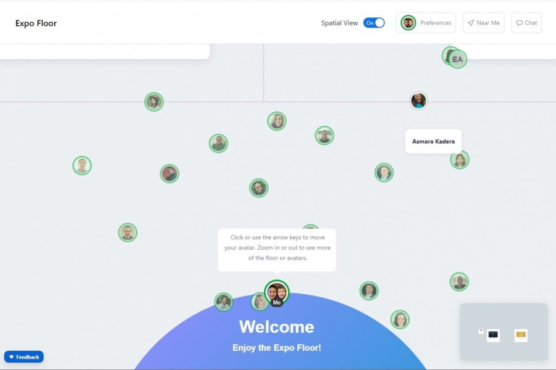Image resolution: width=556 pixels, height=370 pixels.
Task: Select the man with glasses and outdoor background avatar
Action: pyautogui.click(x=324, y=136)
